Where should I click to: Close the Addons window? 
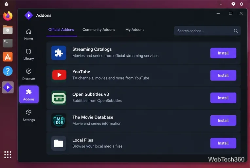click(x=241, y=13)
